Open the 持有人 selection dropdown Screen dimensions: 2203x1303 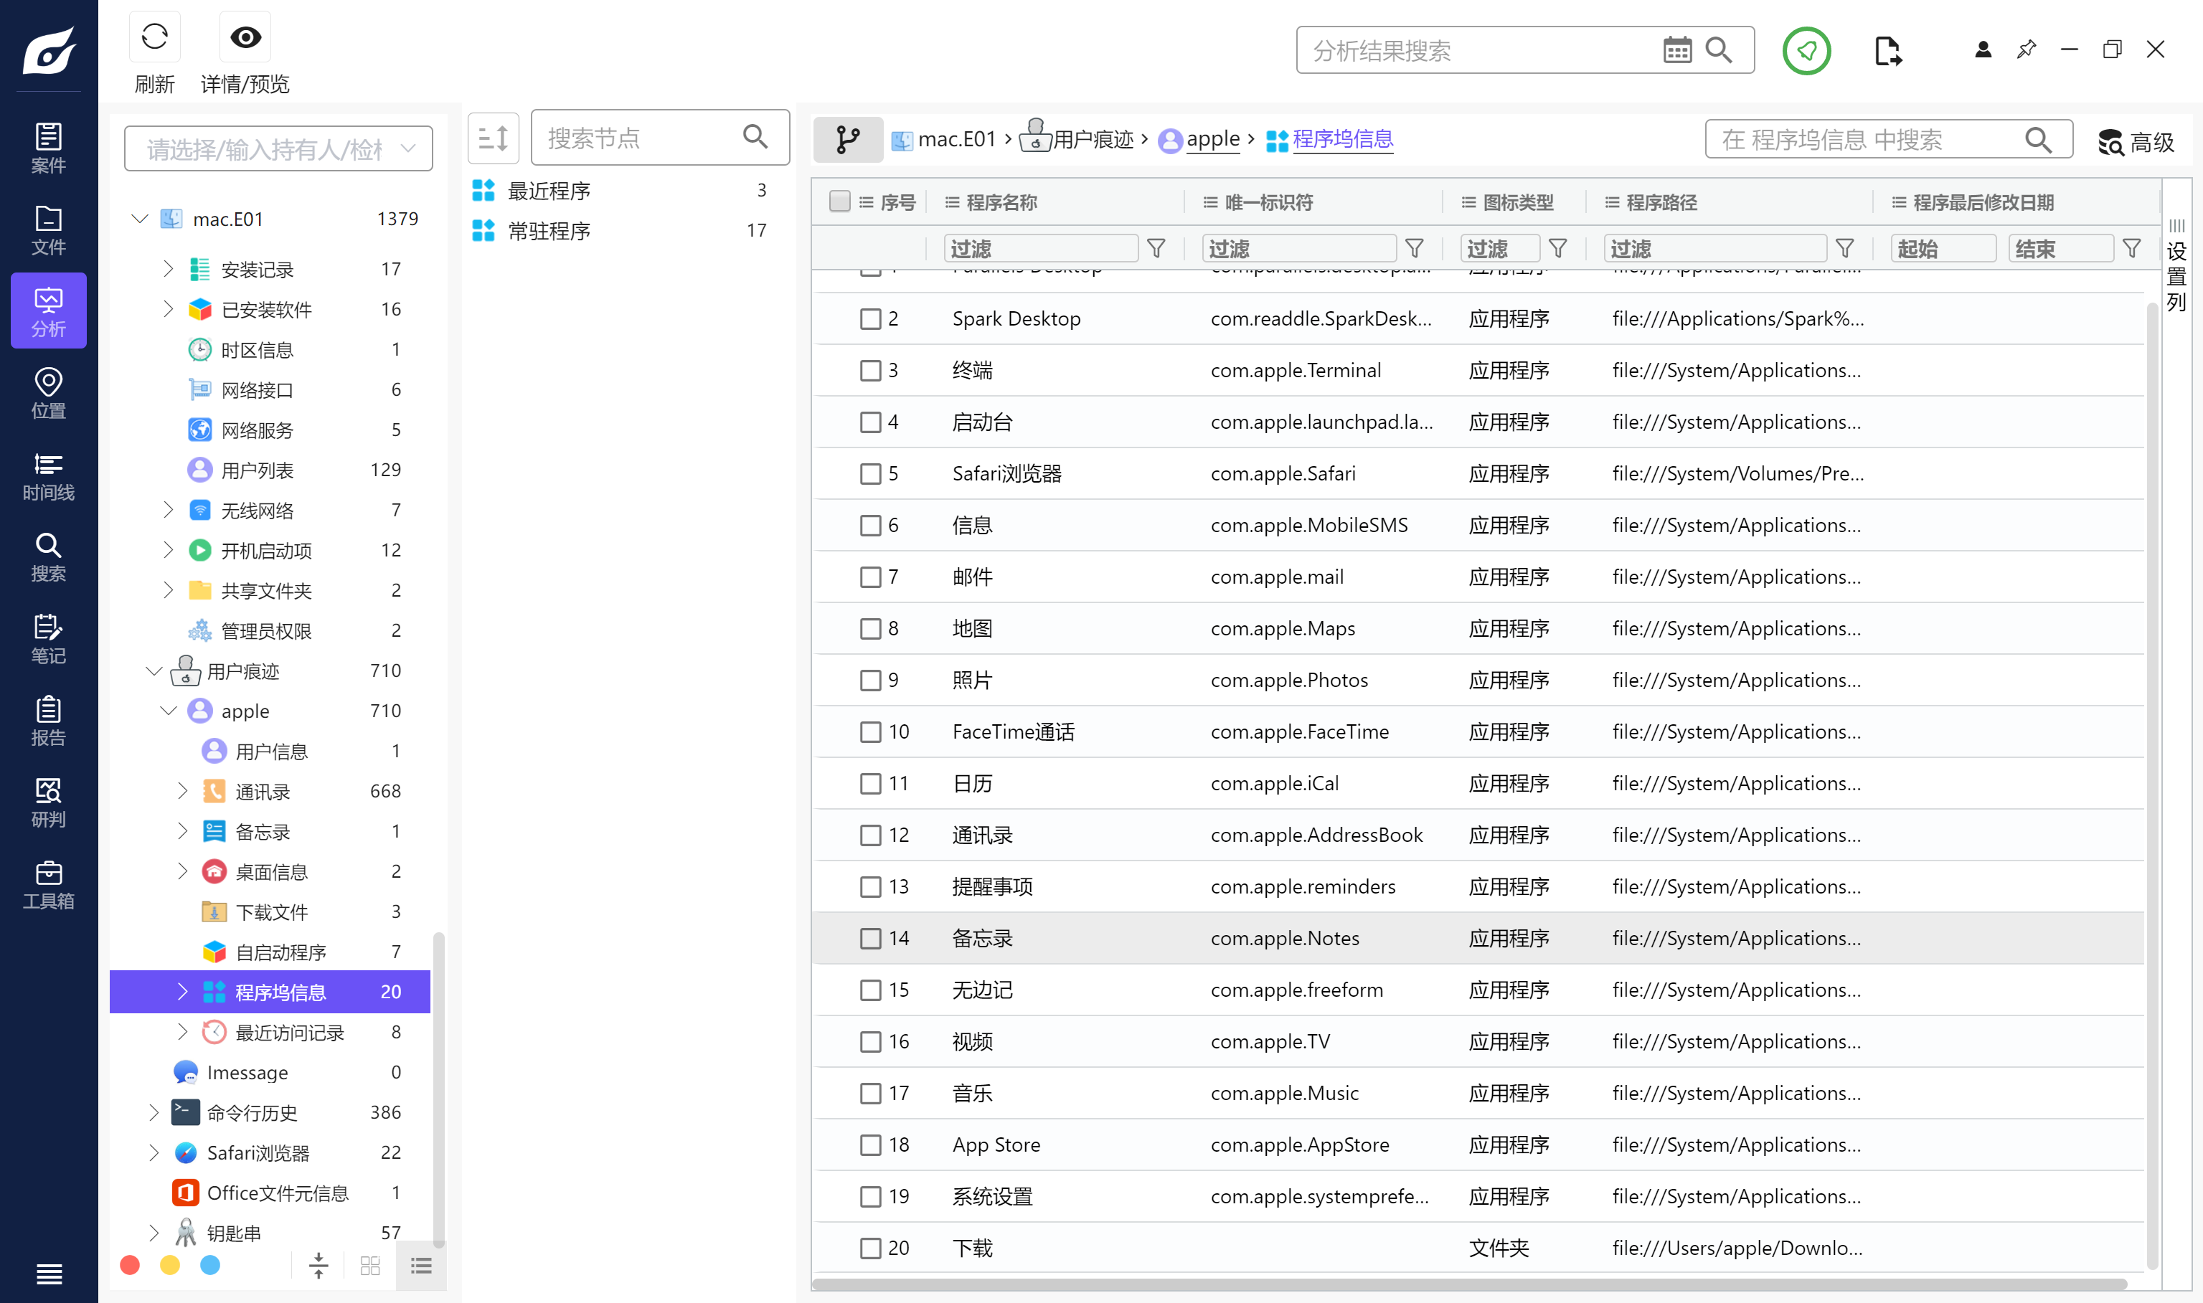click(278, 148)
